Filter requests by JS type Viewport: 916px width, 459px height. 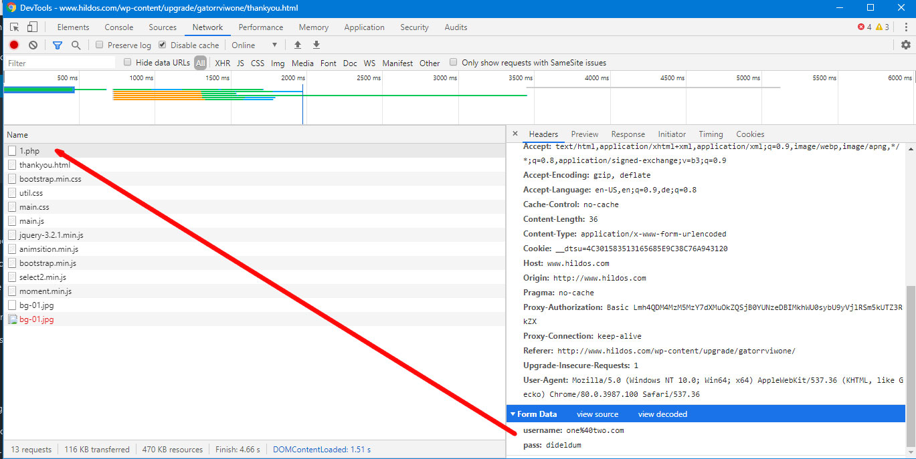tap(240, 63)
